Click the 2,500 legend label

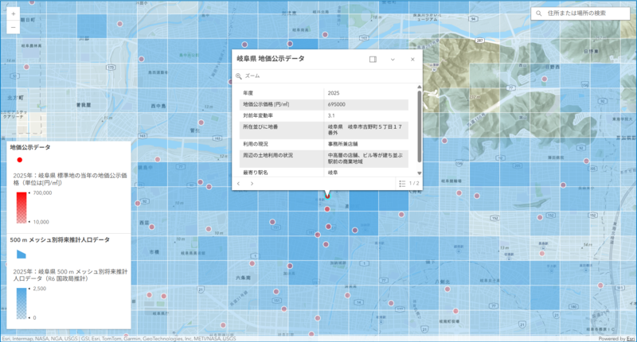coord(39,289)
